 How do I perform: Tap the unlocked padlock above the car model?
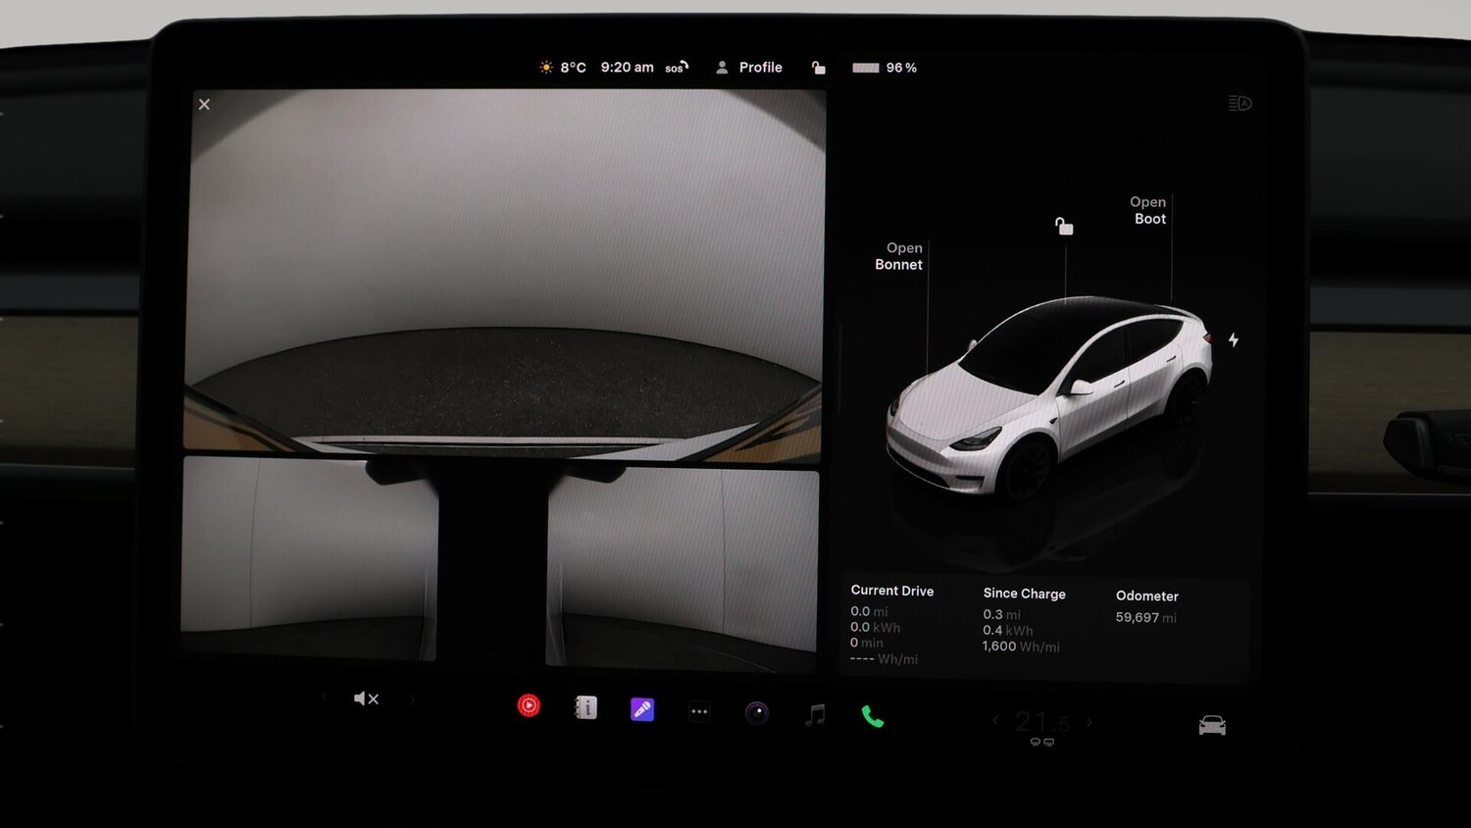click(1064, 226)
